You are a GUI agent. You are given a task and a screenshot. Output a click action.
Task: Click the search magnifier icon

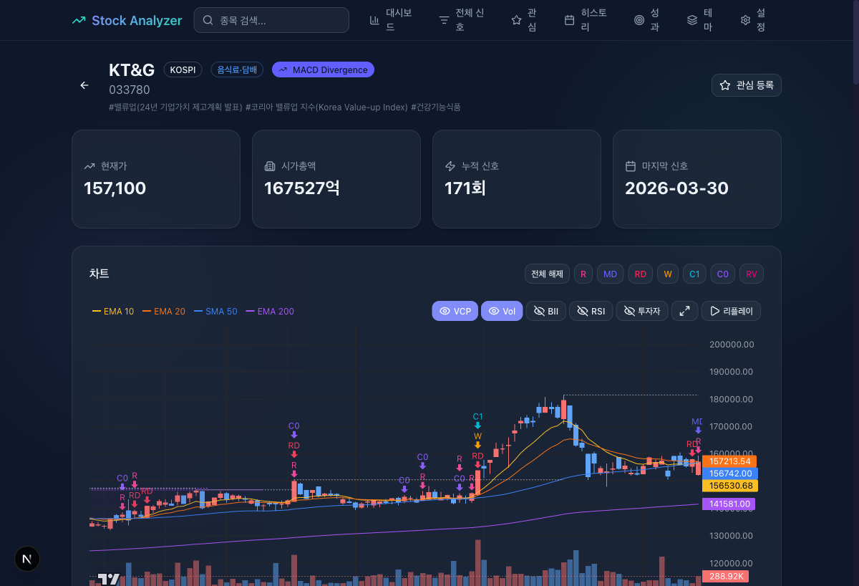click(208, 20)
